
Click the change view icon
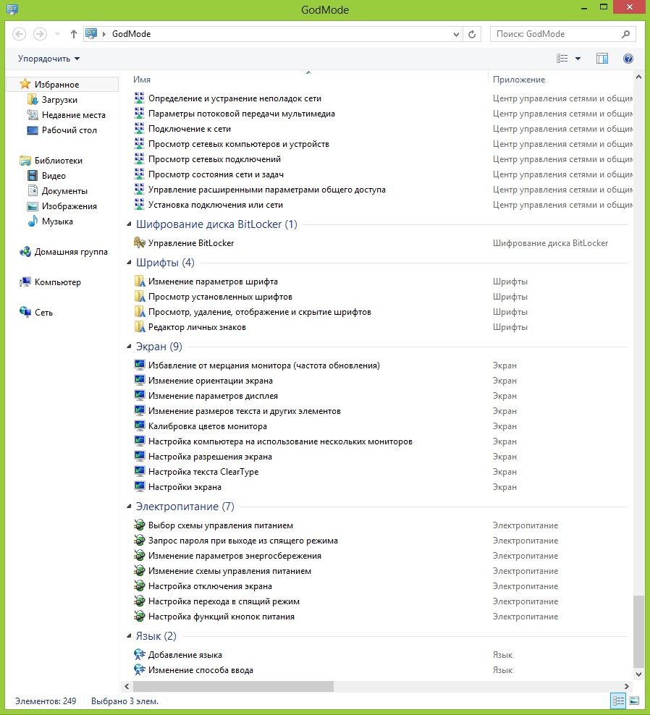point(562,59)
